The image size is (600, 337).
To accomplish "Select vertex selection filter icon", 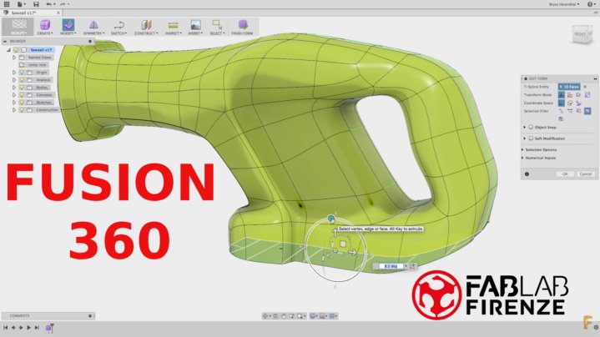I will click(x=562, y=111).
